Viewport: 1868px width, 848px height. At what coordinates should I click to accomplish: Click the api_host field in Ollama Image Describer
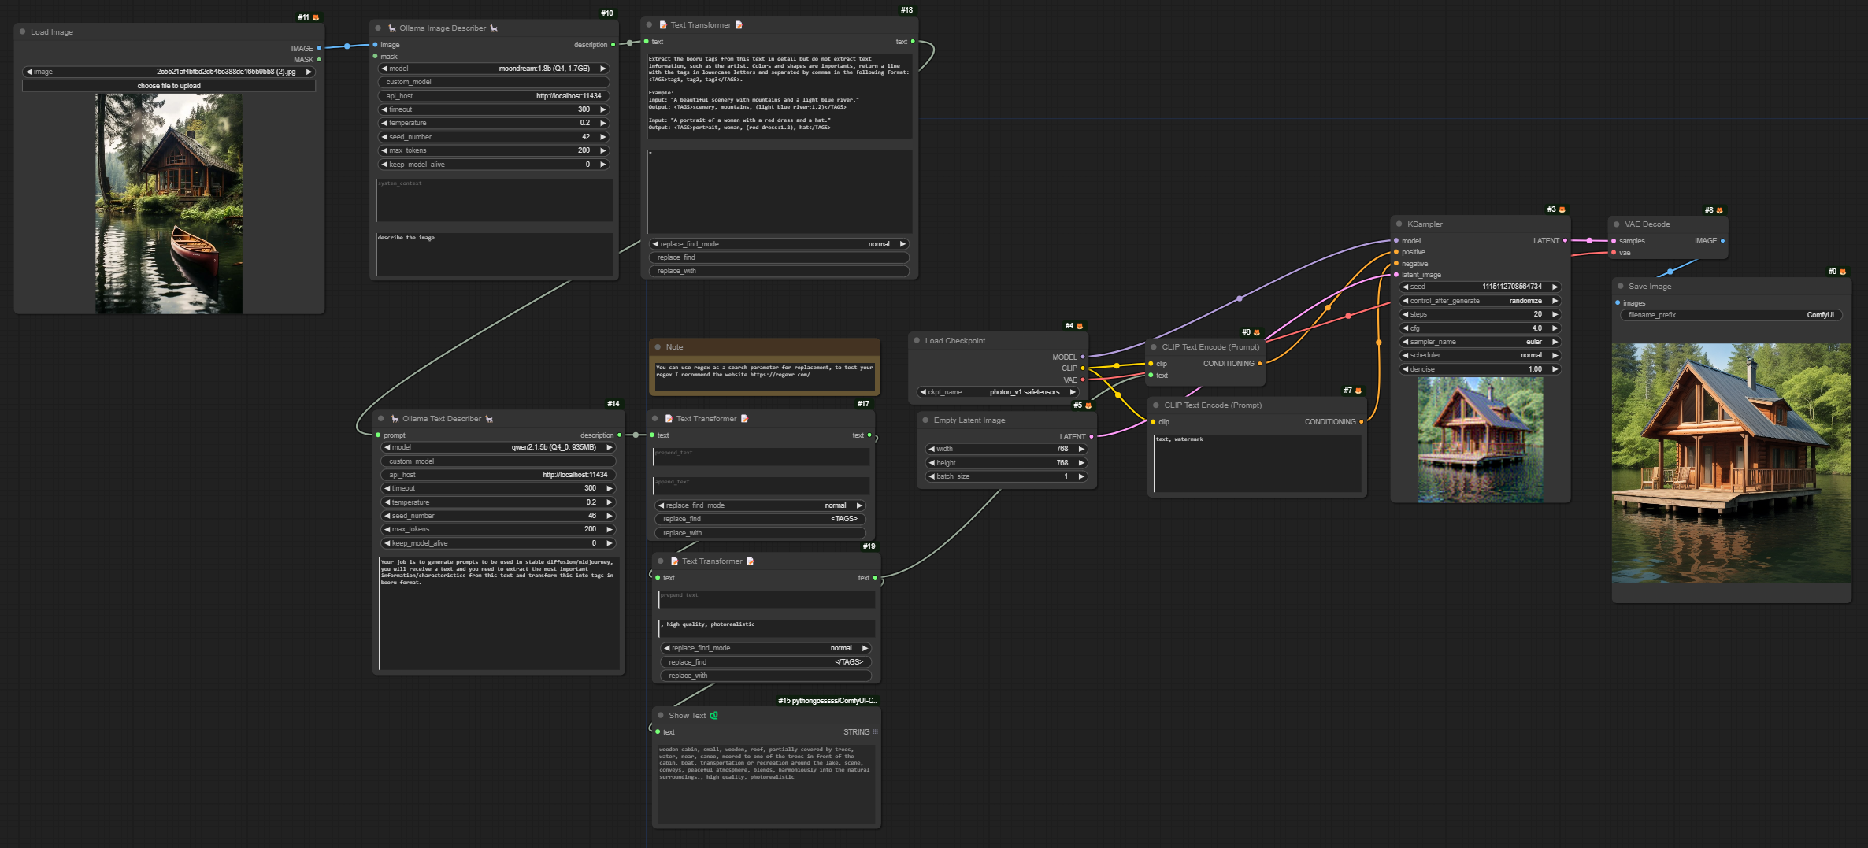click(494, 96)
